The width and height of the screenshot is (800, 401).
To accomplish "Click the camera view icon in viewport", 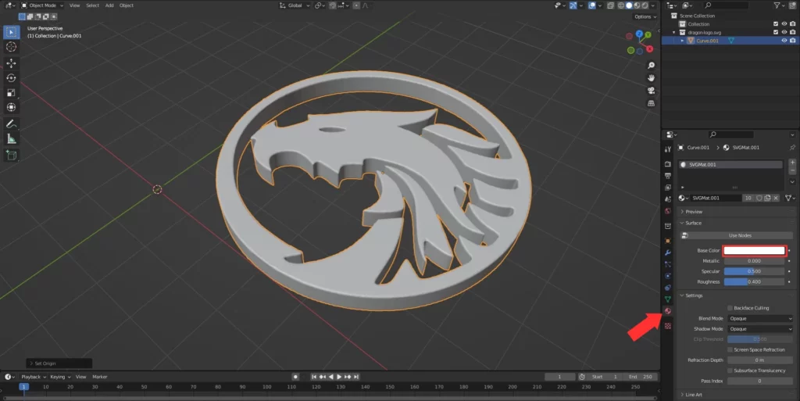I will pos(652,91).
